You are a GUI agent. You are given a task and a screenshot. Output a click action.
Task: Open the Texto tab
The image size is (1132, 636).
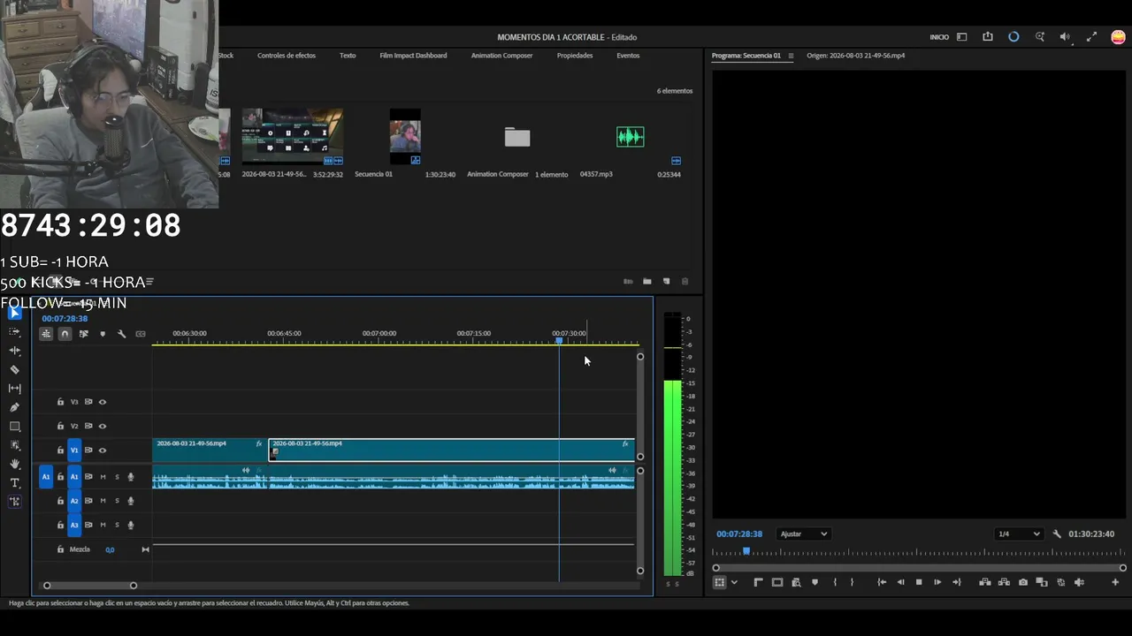click(x=348, y=56)
